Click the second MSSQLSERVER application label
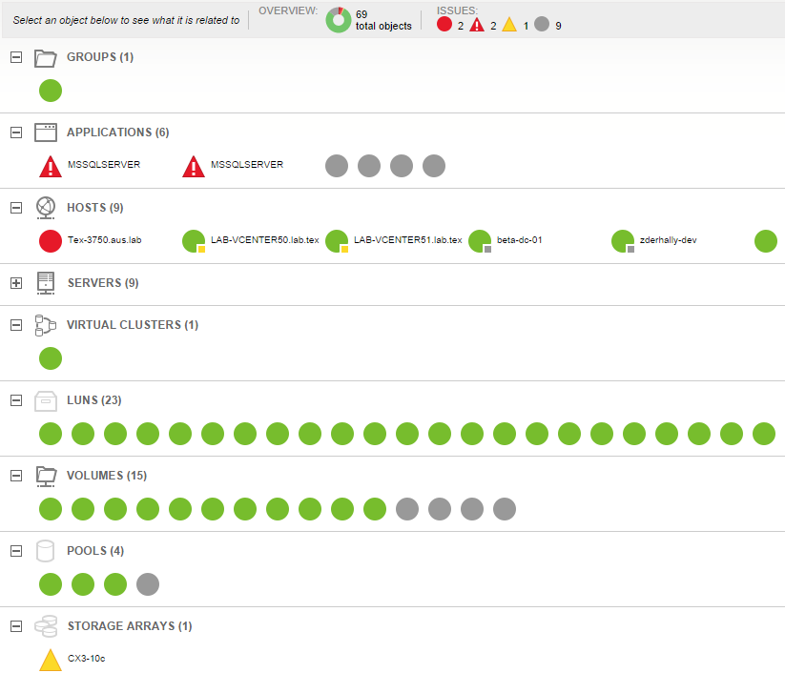The width and height of the screenshot is (785, 673). (x=247, y=165)
